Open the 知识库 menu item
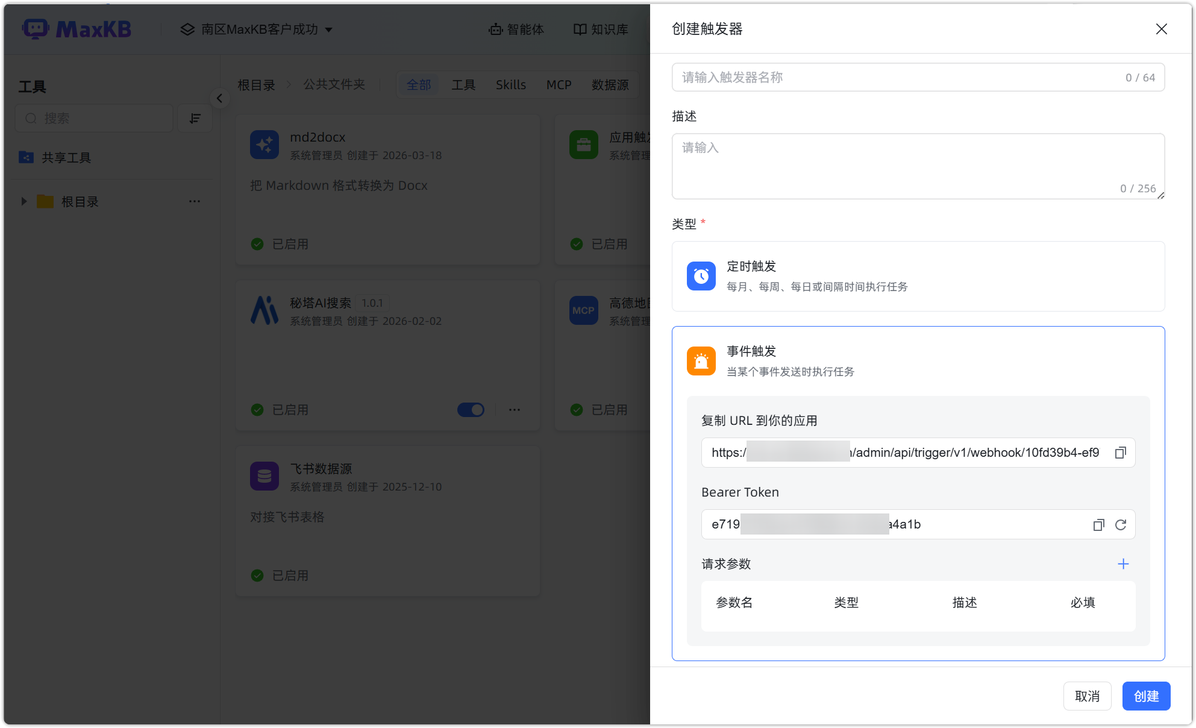 (600, 29)
